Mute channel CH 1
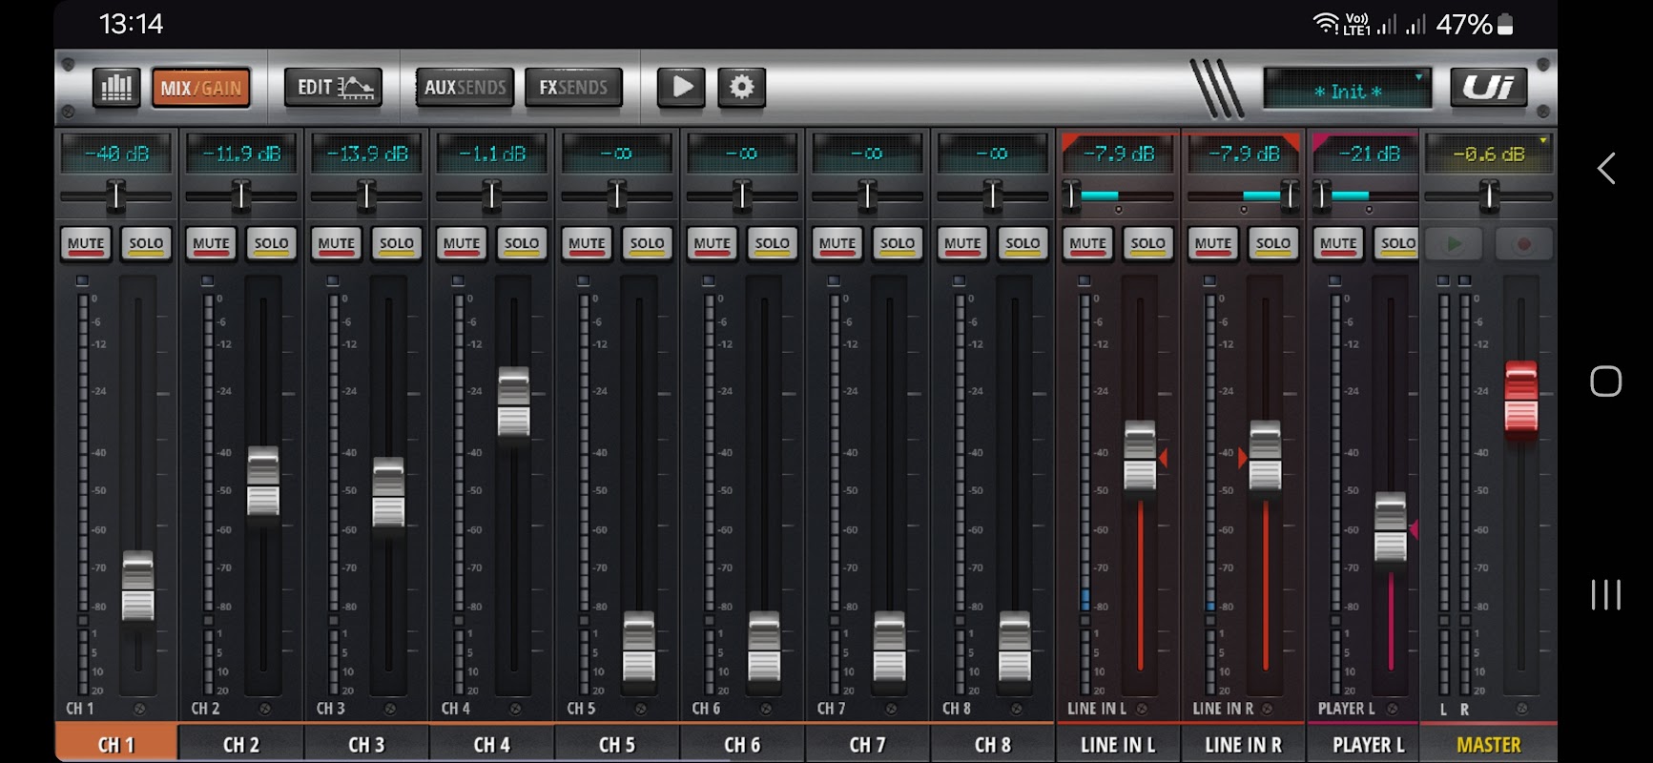Viewport: 1653px width, 763px height. pyautogui.click(x=86, y=244)
